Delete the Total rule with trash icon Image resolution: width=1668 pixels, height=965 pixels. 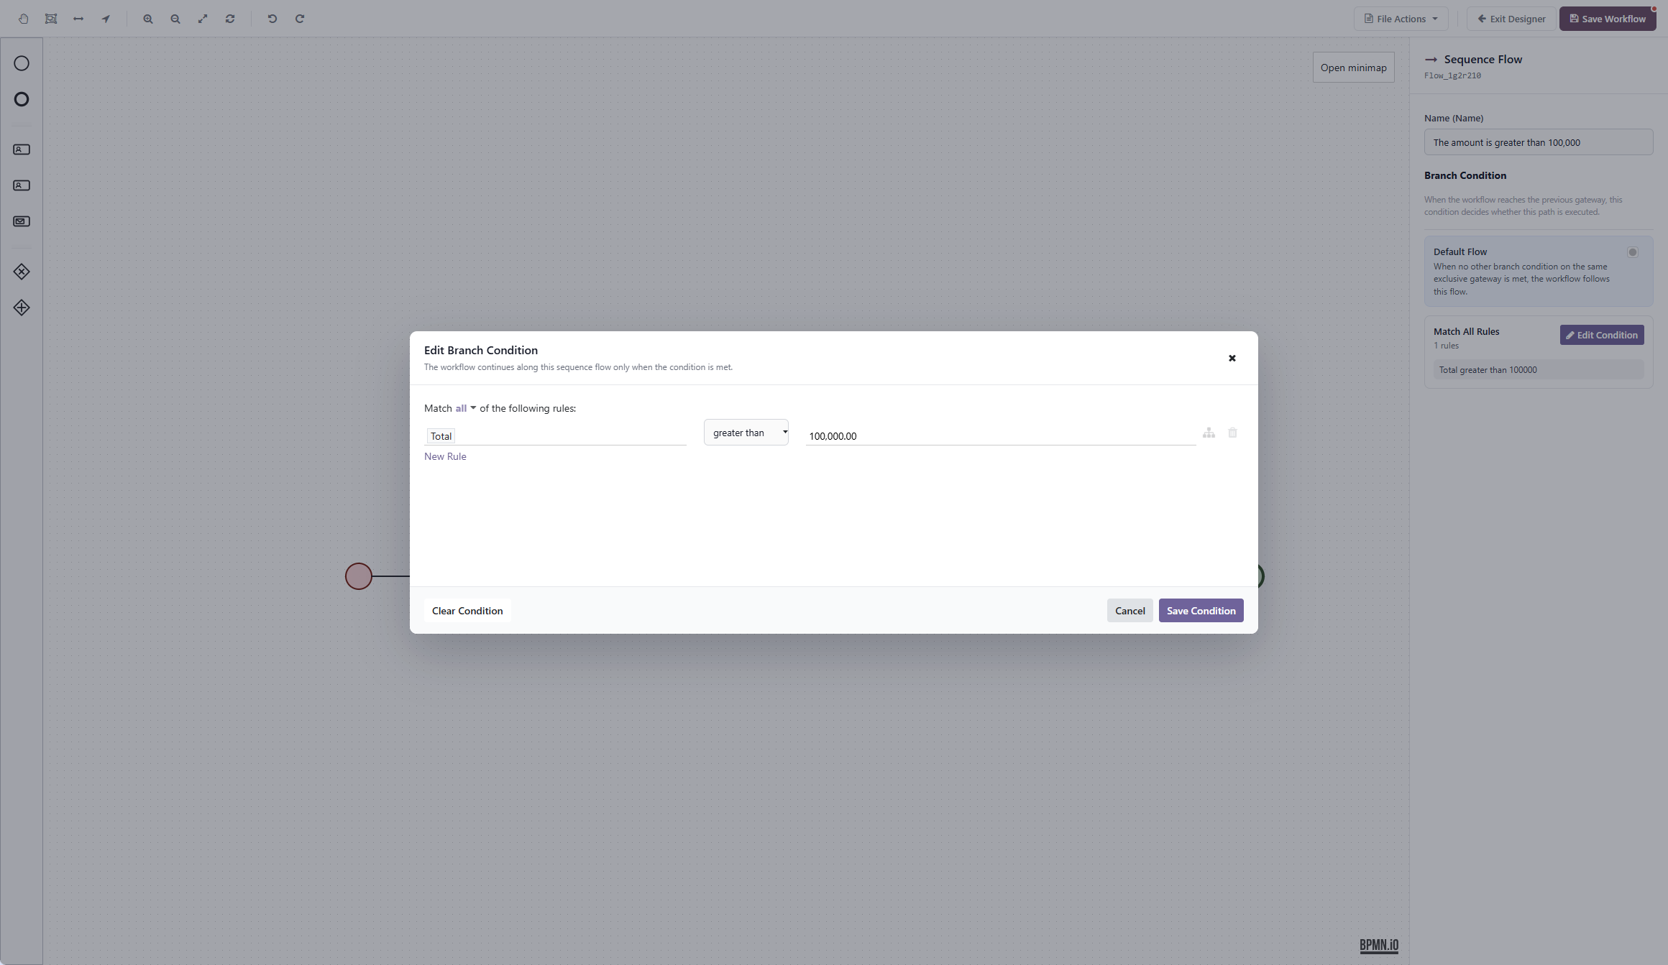click(x=1232, y=433)
